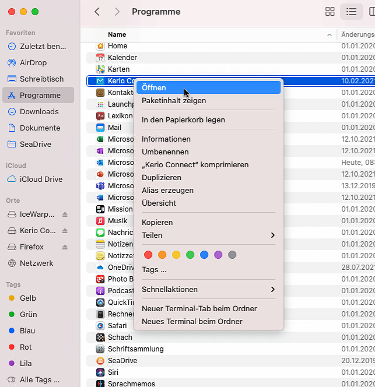This screenshot has height=387, width=375.
Task: Eject the IceWarp volume
Action: click(x=65, y=214)
